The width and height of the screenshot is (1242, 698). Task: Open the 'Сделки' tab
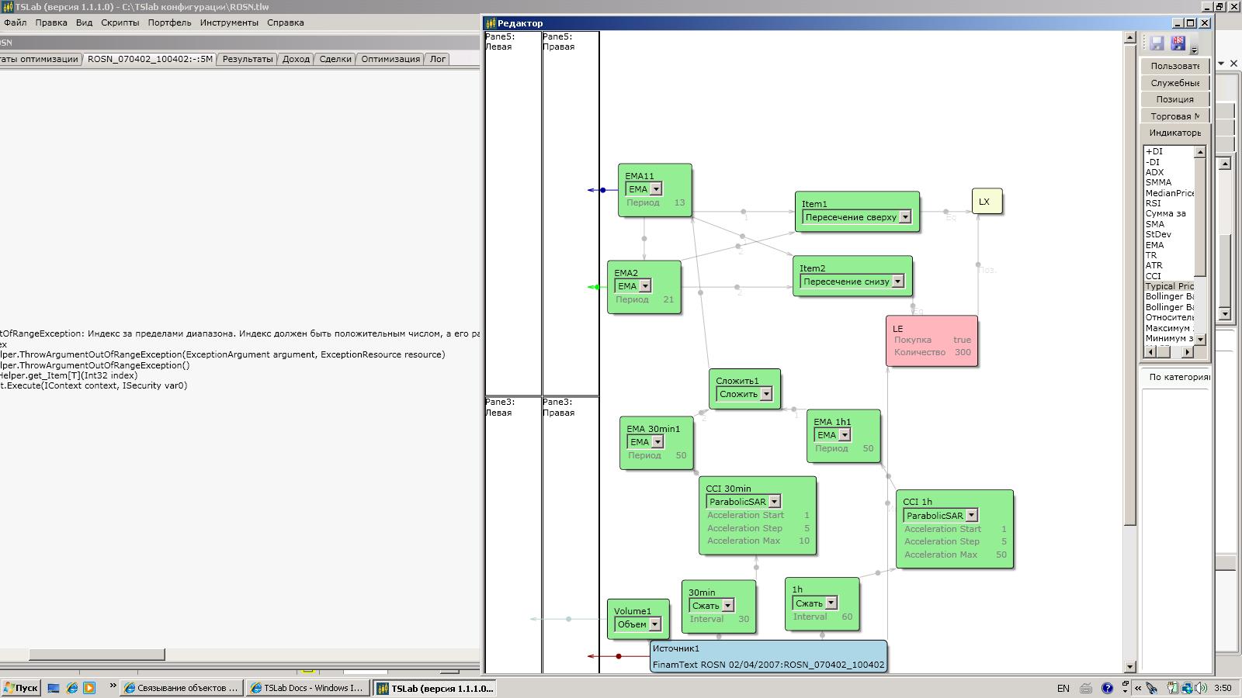coord(335,59)
